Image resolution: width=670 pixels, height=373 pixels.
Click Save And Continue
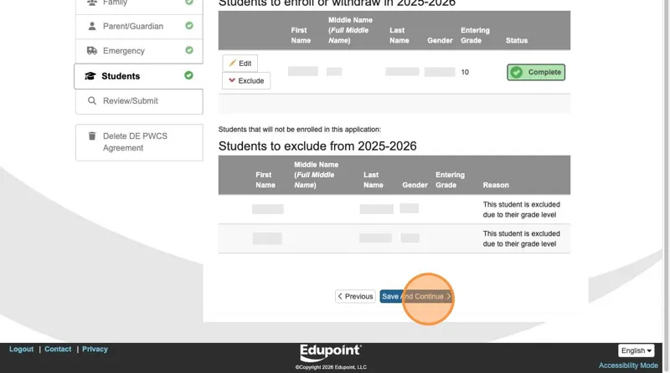(x=416, y=296)
